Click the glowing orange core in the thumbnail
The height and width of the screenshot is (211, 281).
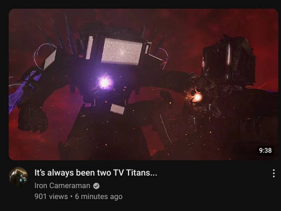[x=197, y=98]
